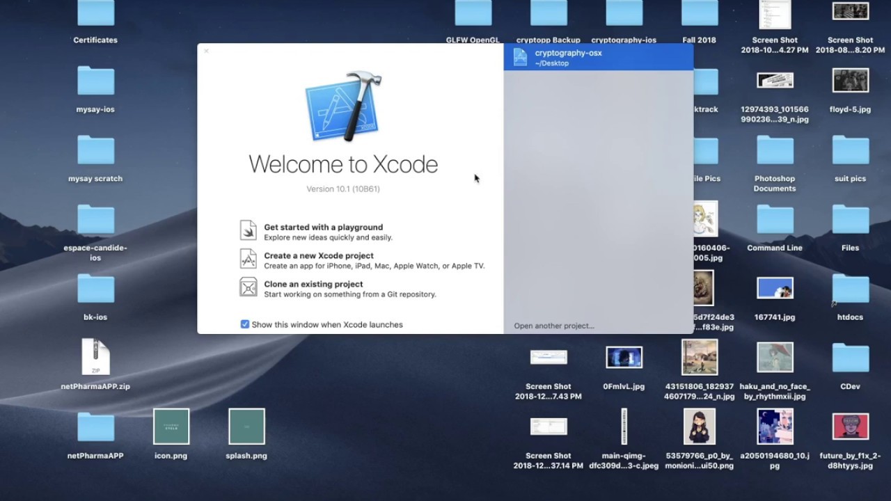
Task: Select the Files folder
Action: pyautogui.click(x=851, y=219)
